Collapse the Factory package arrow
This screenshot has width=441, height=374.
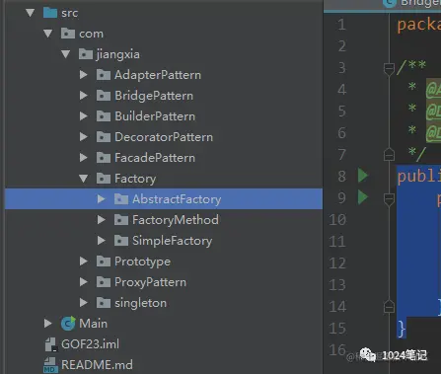84,179
